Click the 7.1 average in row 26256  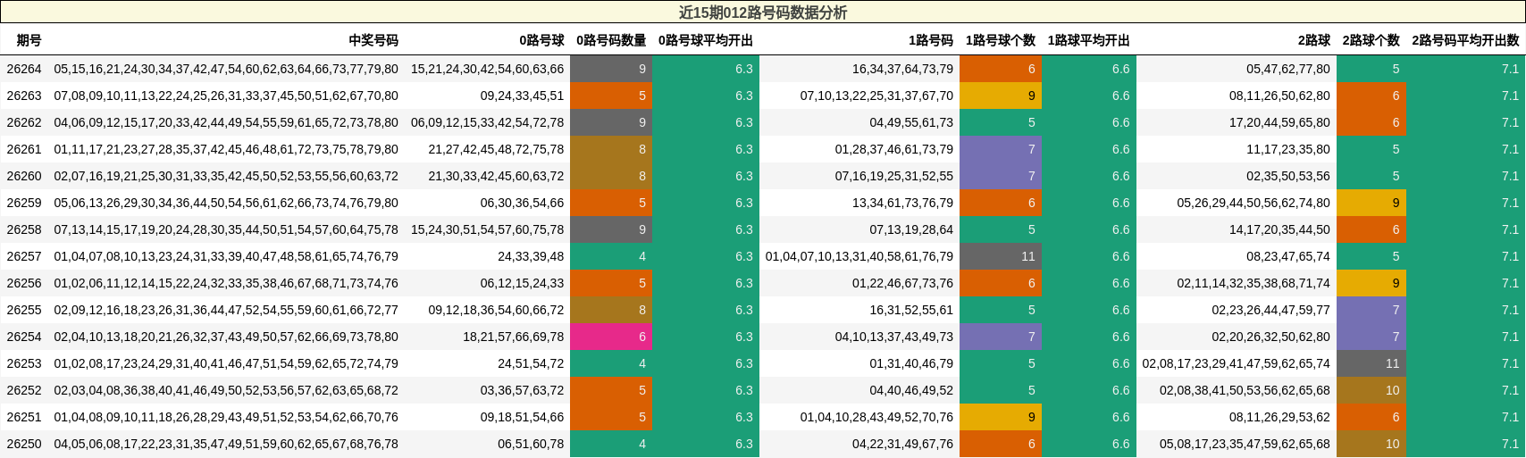point(1466,283)
